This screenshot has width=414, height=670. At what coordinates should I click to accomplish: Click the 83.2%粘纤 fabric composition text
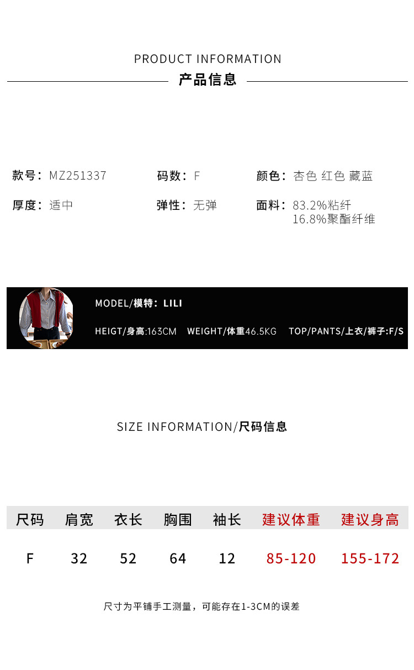tap(322, 205)
